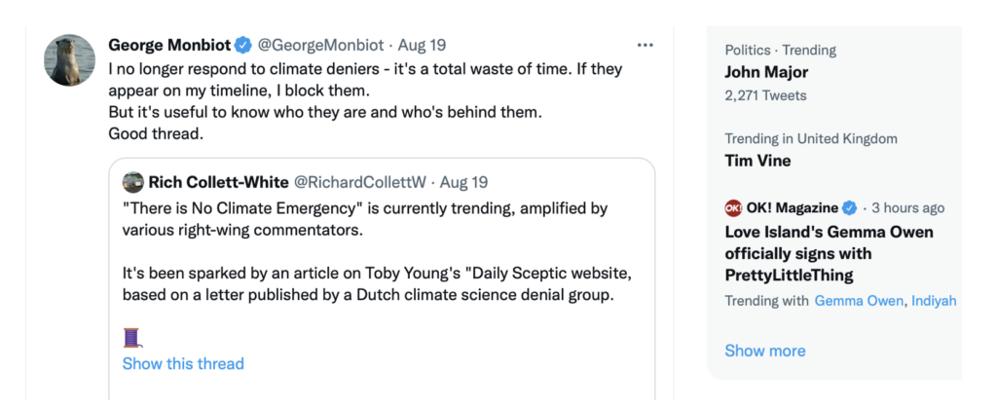Screen dimensions: 997x406
Task: Click the "Indiyah" trending tag
Action: pyautogui.click(x=934, y=301)
